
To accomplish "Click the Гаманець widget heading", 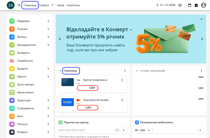I will [71, 71].
